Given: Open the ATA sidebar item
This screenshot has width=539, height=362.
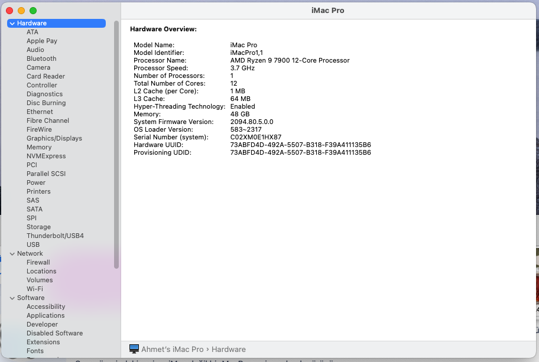Looking at the screenshot, I should click(33, 32).
